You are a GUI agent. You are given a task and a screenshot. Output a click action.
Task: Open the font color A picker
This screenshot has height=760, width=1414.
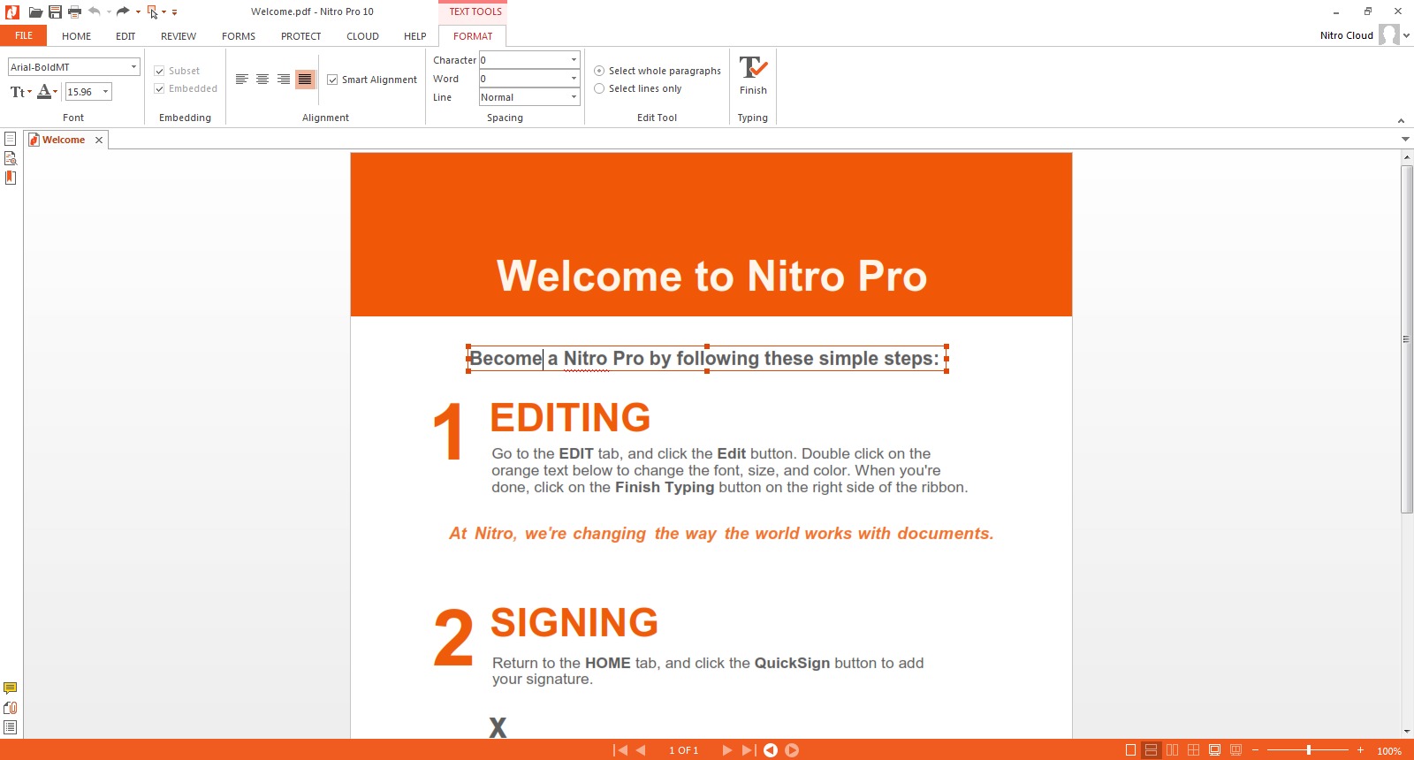[48, 92]
